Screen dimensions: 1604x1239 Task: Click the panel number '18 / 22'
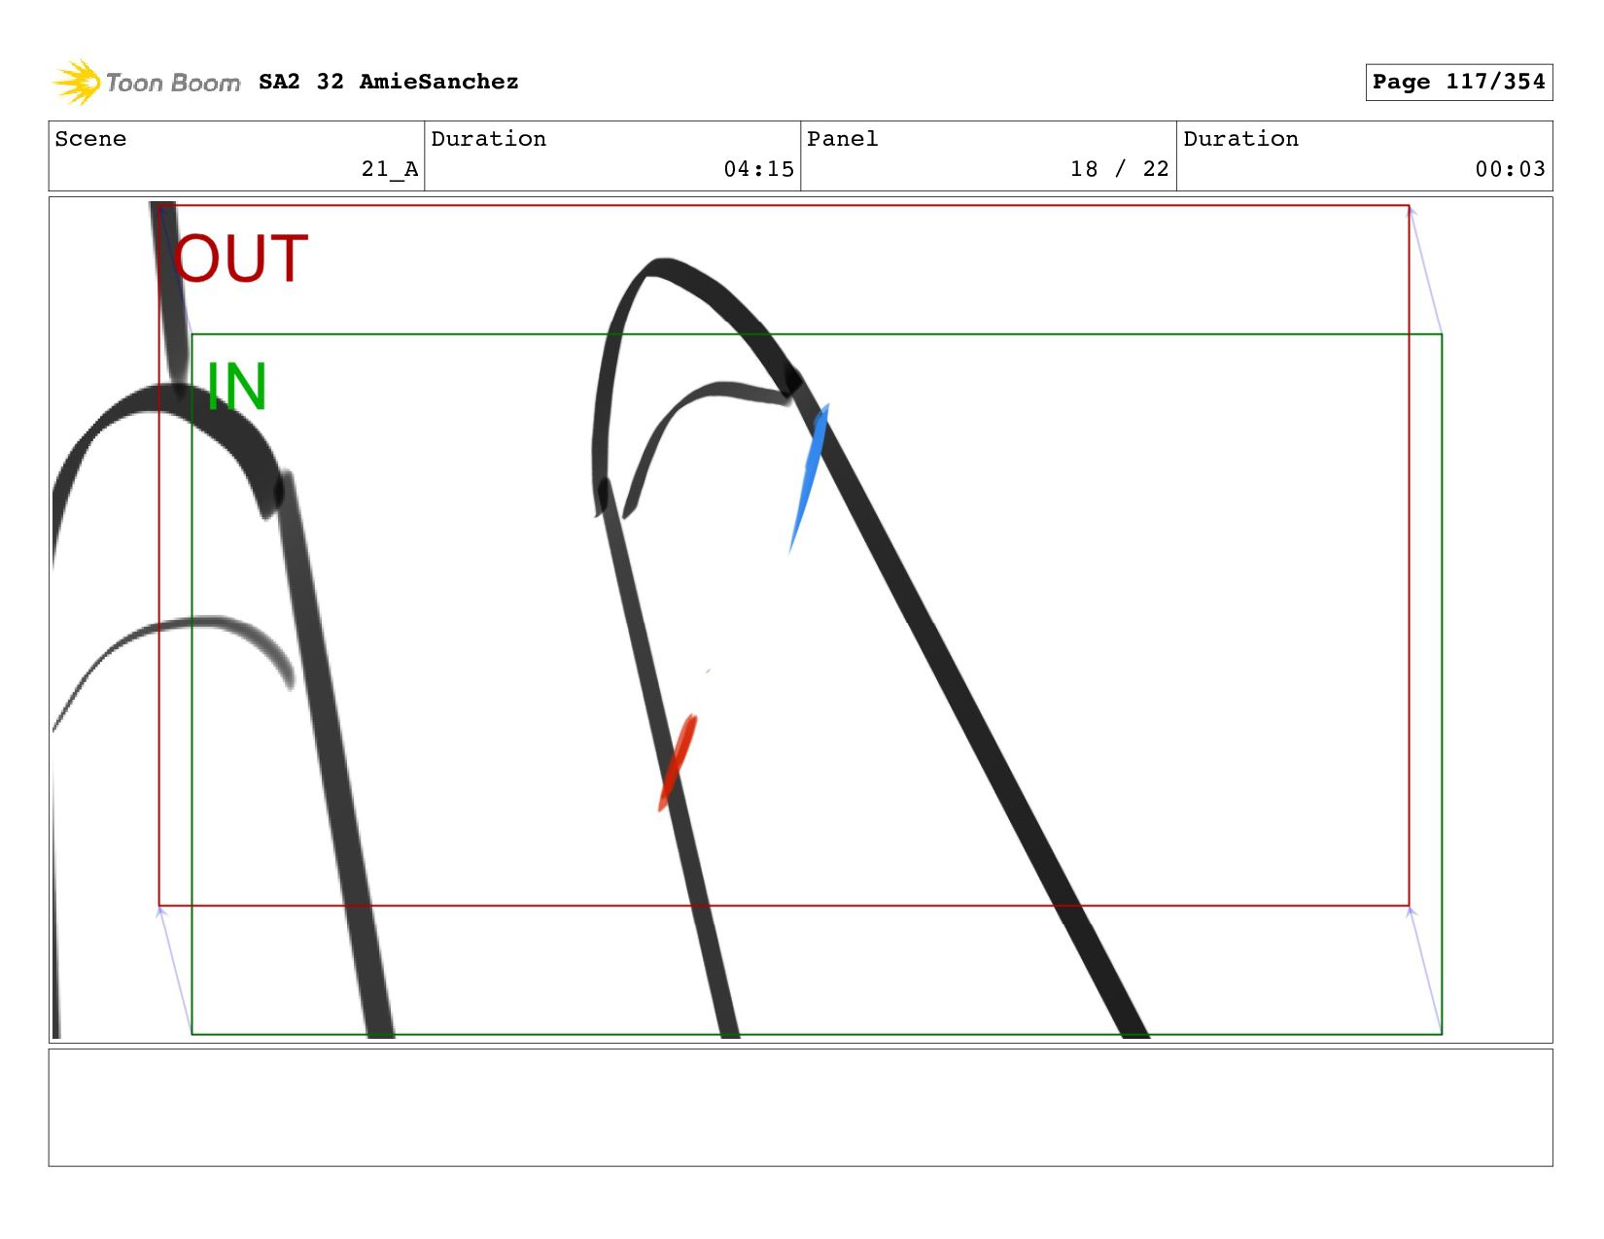click(x=1119, y=169)
